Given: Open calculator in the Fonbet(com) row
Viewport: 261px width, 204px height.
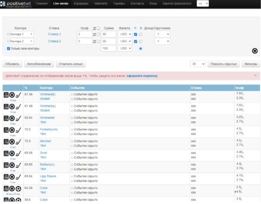Looking at the screenshot, I should [x=6, y=130].
